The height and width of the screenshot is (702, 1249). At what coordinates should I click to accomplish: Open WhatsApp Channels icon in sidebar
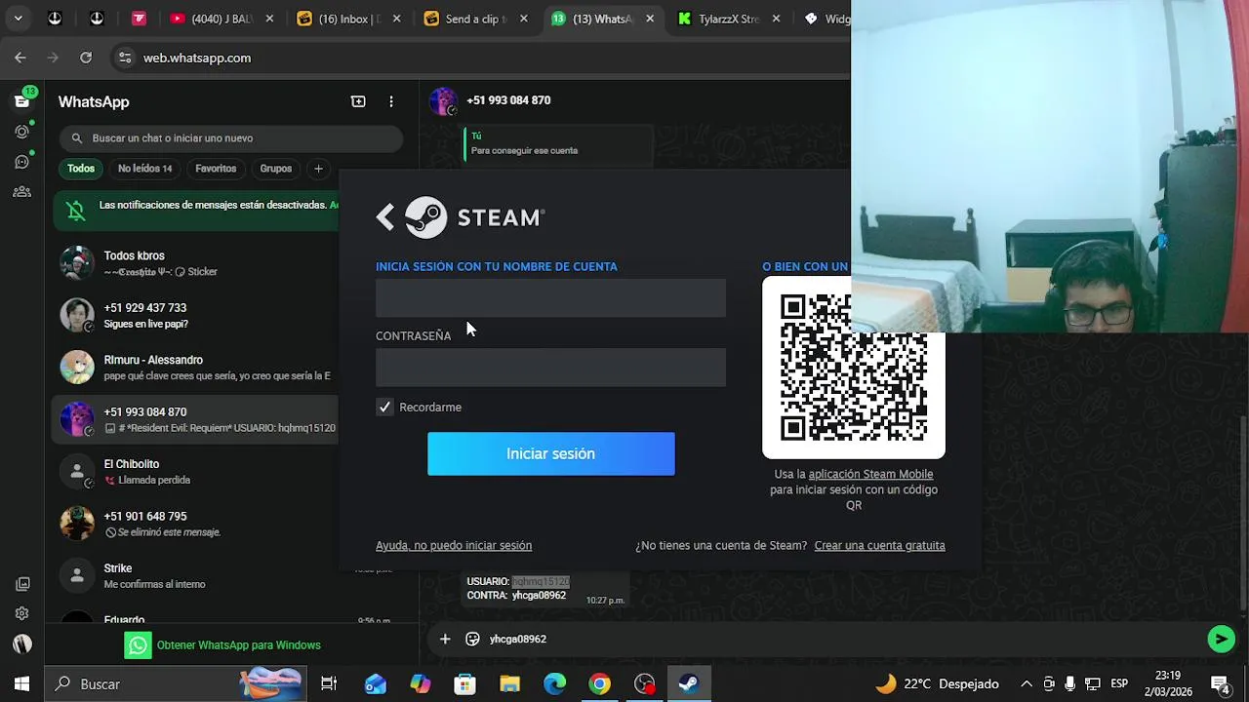coord(22,161)
